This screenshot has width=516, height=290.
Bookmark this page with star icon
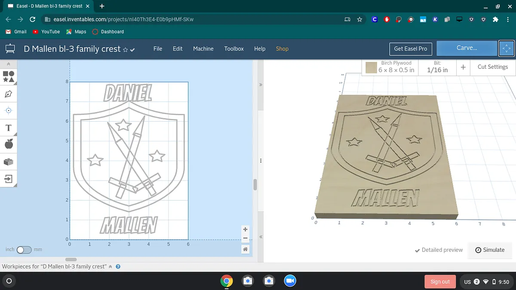[x=359, y=19]
